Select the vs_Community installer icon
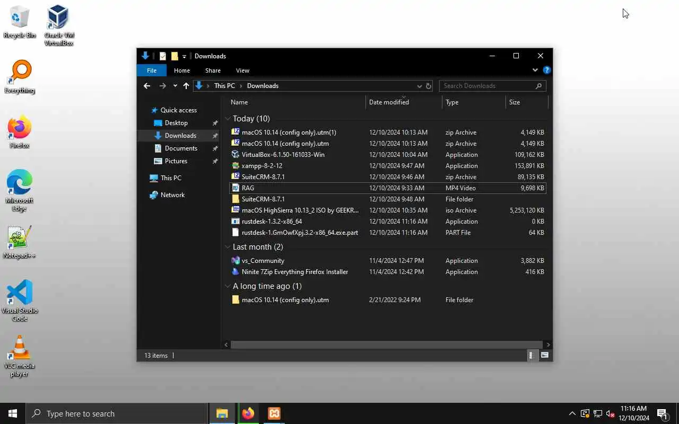The width and height of the screenshot is (679, 424). (236, 261)
